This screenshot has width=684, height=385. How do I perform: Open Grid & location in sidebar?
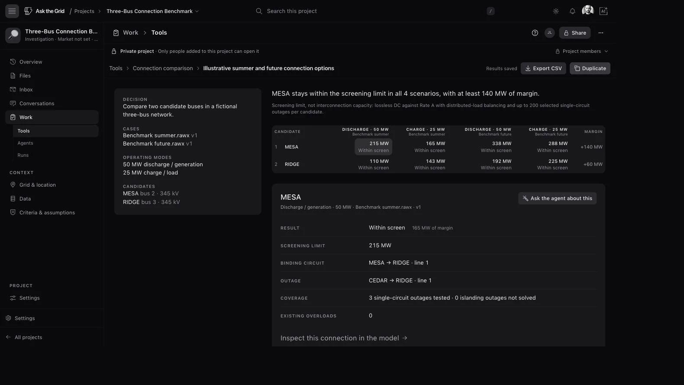38,185
